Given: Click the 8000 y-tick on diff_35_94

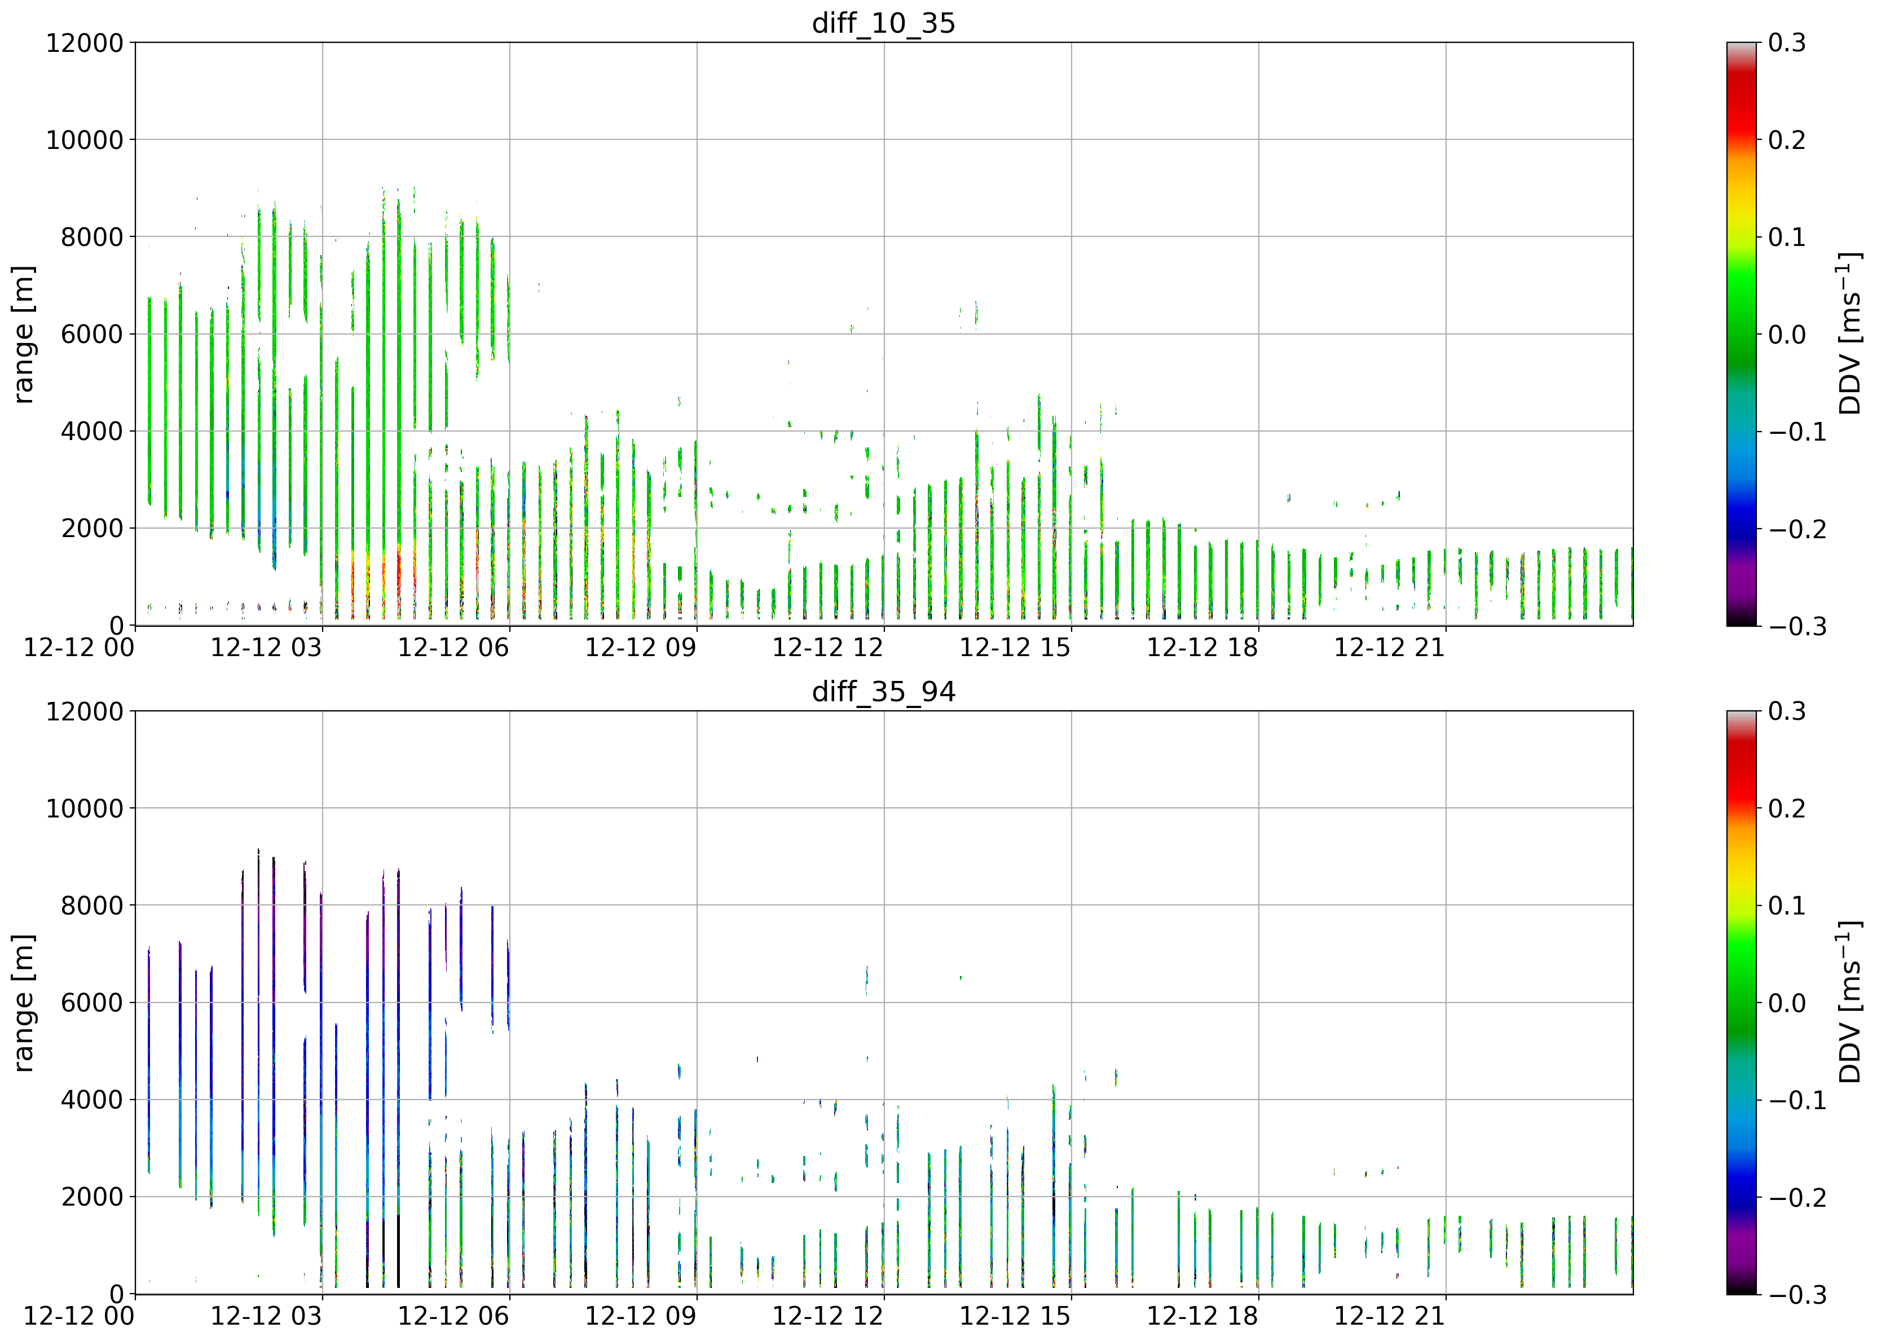Looking at the screenshot, I should pyautogui.click(x=91, y=907).
